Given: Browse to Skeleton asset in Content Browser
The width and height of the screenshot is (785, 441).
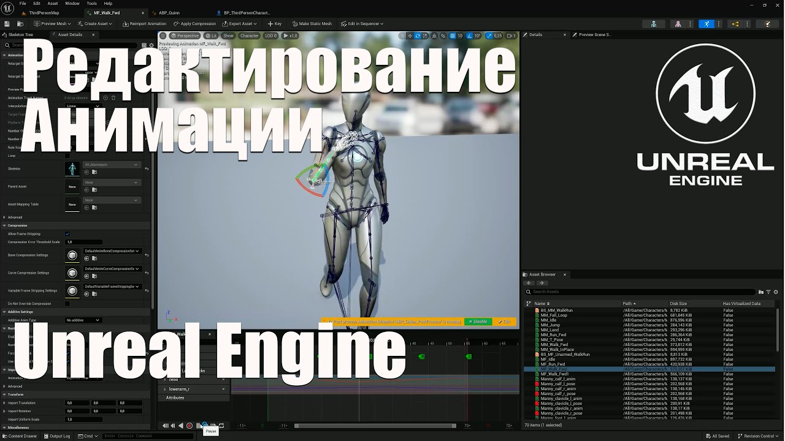Looking at the screenshot, I should pyautogui.click(x=94, y=173).
